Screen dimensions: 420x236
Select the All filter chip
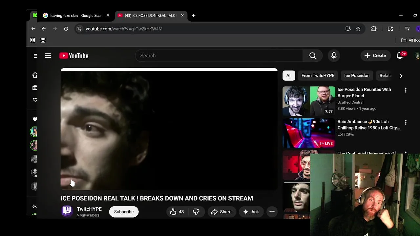point(289,76)
